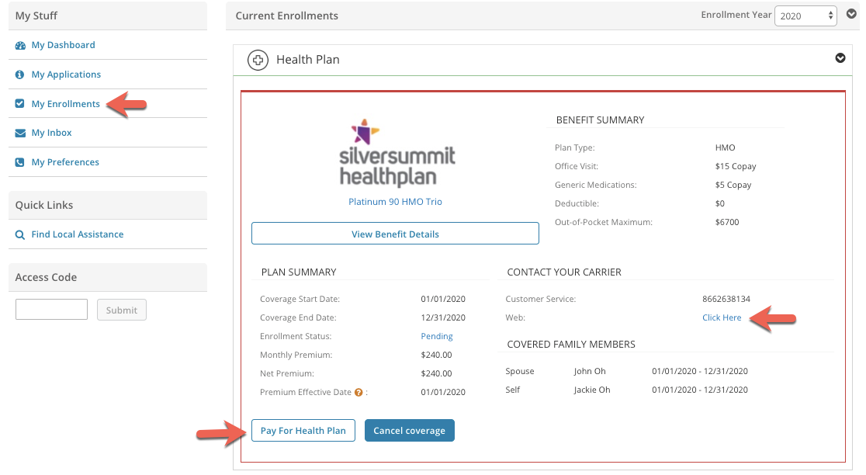
Task: Click the My Dashboard gauge icon
Action: (20, 45)
